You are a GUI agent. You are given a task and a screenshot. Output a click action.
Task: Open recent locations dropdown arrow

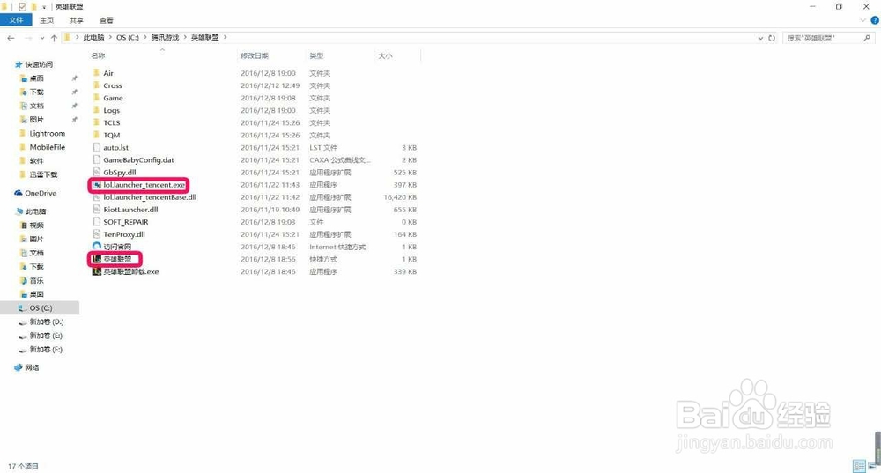[x=41, y=38]
